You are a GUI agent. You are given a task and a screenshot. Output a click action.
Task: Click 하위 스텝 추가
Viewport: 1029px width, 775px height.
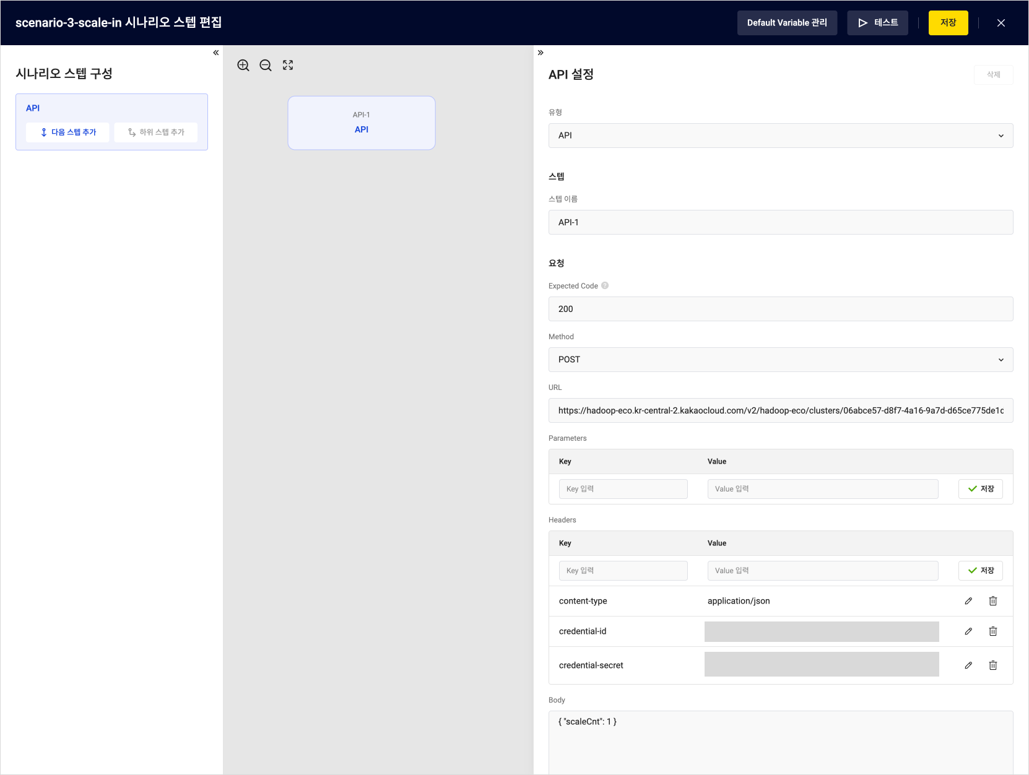tap(156, 132)
